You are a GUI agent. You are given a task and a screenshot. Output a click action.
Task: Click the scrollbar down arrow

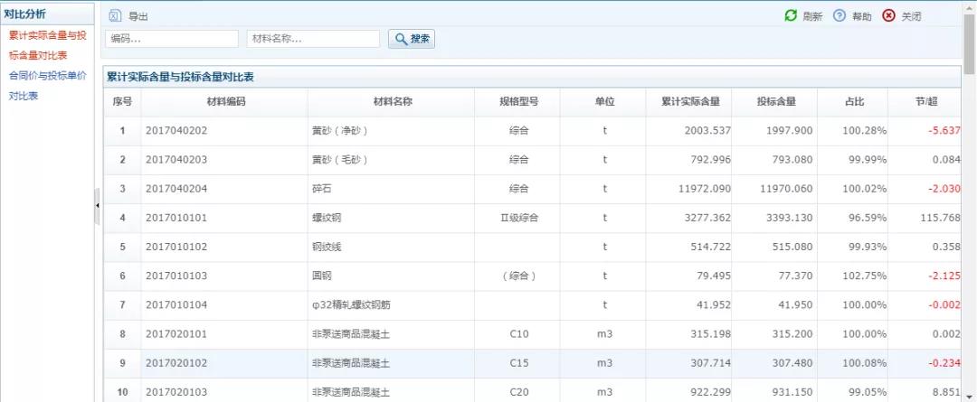970,397
